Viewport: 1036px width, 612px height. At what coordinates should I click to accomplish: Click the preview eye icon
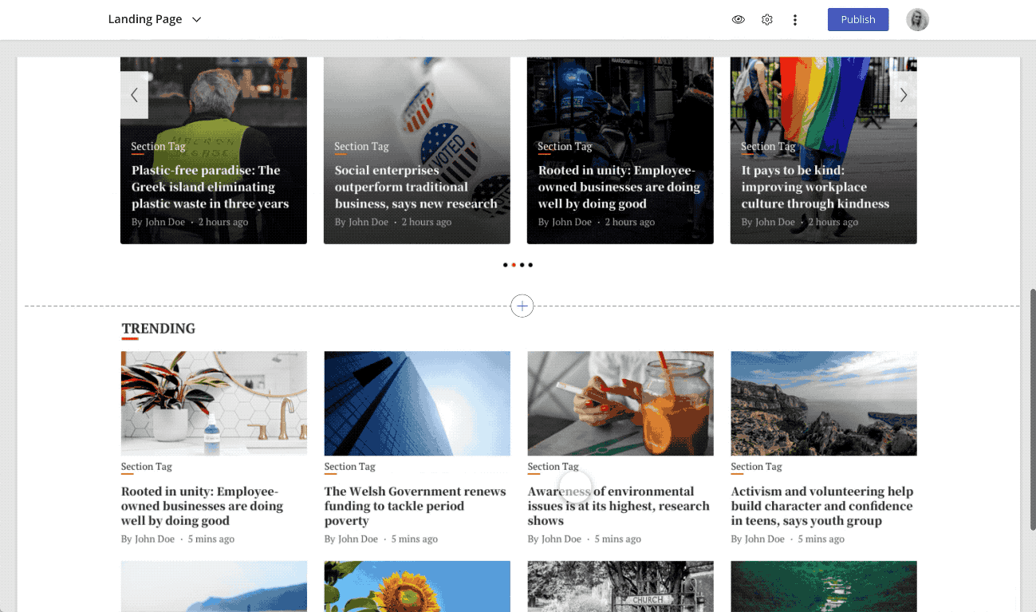coord(739,20)
